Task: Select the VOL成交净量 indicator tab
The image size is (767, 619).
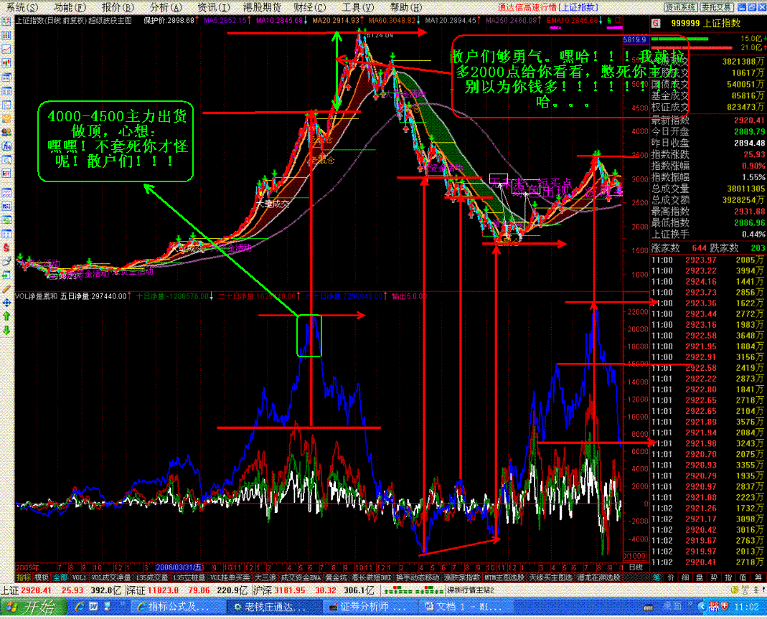Action: click(x=111, y=577)
